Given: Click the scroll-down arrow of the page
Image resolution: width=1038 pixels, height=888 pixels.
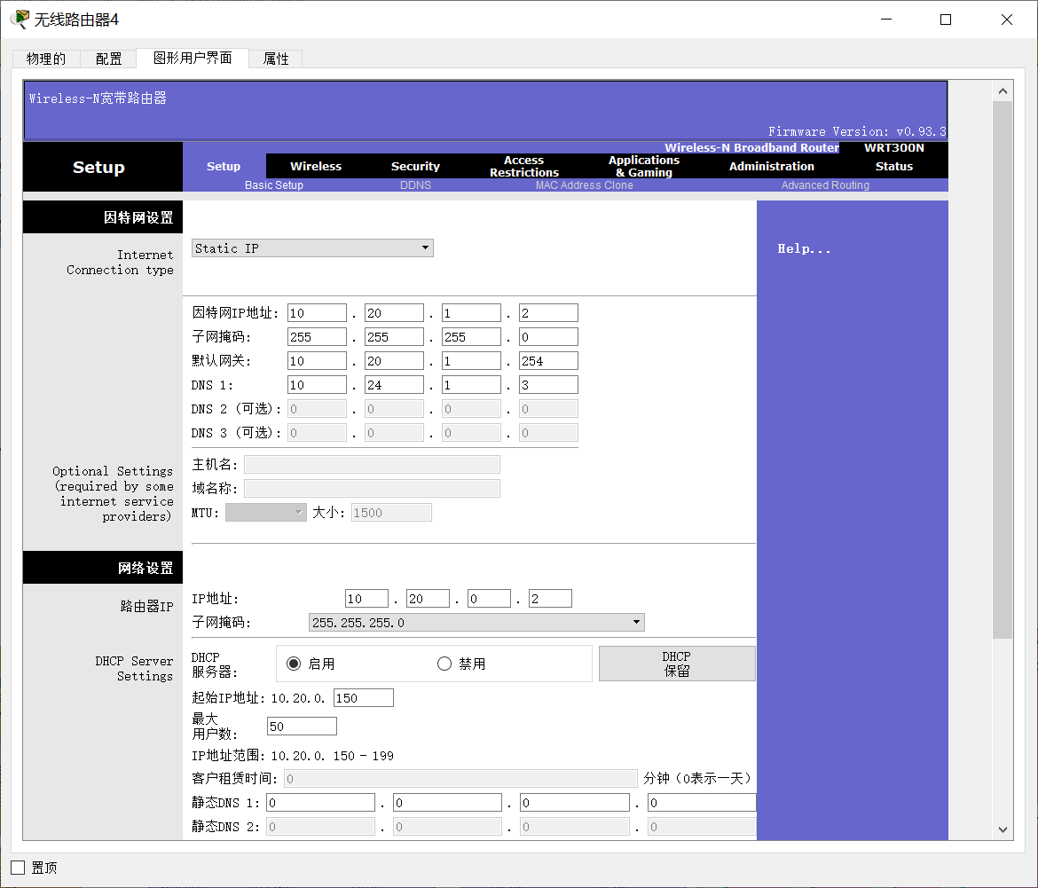Looking at the screenshot, I should [1003, 829].
